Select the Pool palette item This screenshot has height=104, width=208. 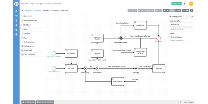click(x=32, y=38)
